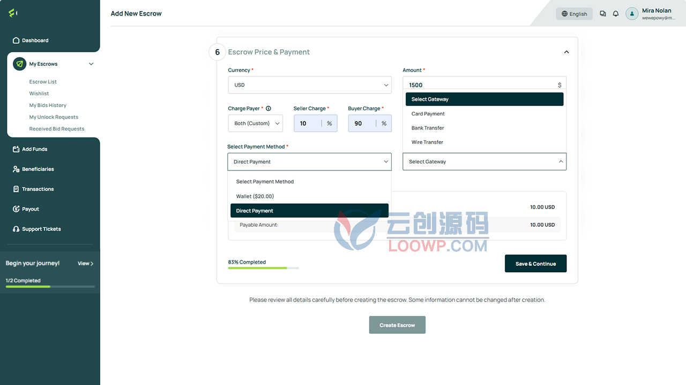
Task: Open the Charge Payer Both (Custom) dropdown
Action: pyautogui.click(x=255, y=124)
